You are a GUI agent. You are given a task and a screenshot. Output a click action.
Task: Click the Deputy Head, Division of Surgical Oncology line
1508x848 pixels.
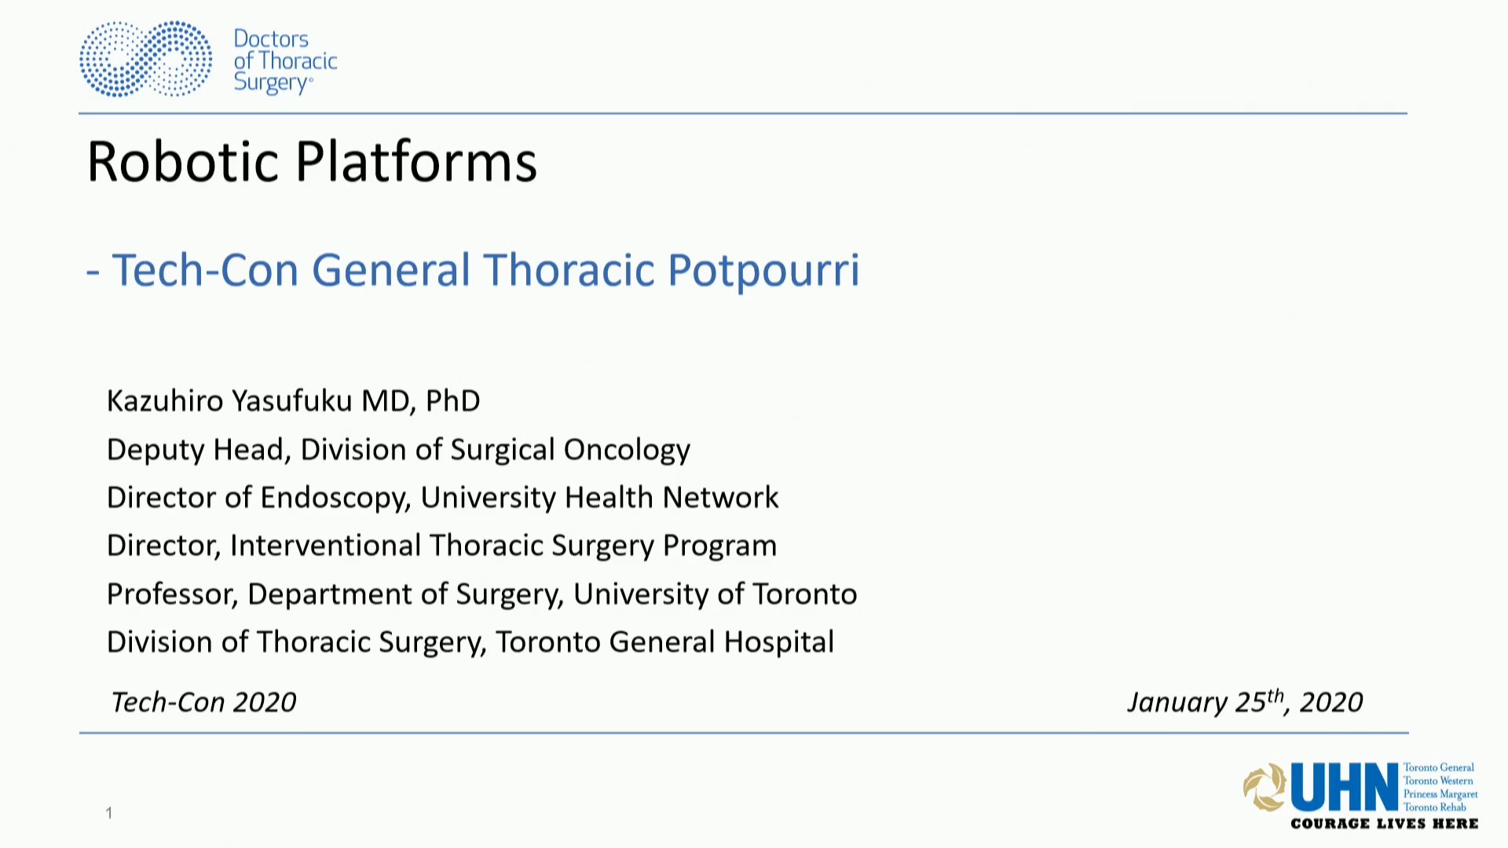[398, 450]
